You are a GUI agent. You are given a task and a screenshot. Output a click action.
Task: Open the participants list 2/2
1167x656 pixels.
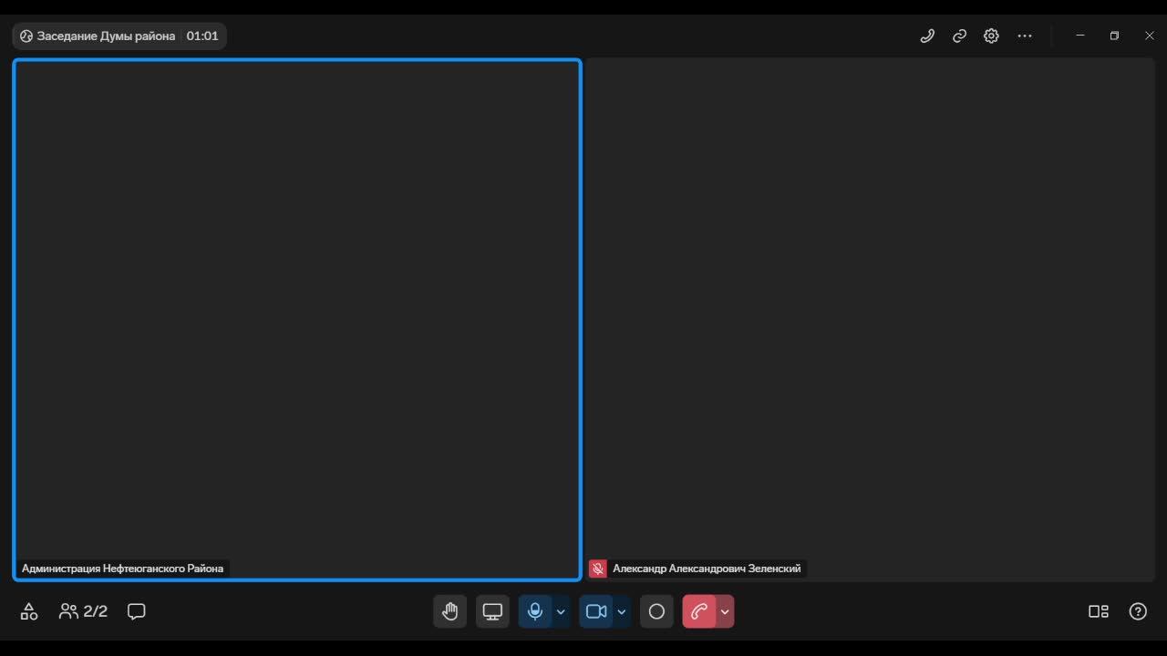coord(83,611)
